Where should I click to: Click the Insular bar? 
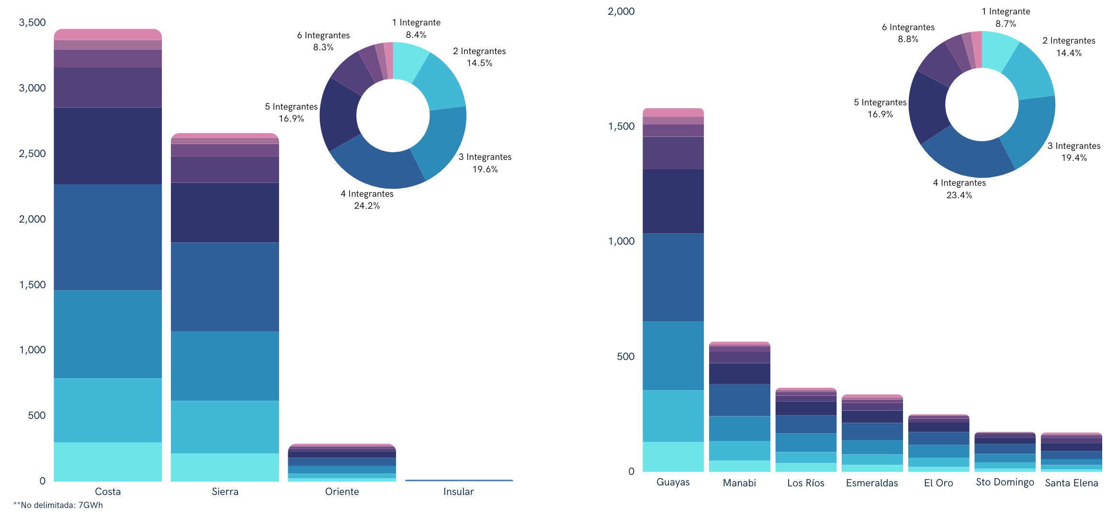pos(458,480)
